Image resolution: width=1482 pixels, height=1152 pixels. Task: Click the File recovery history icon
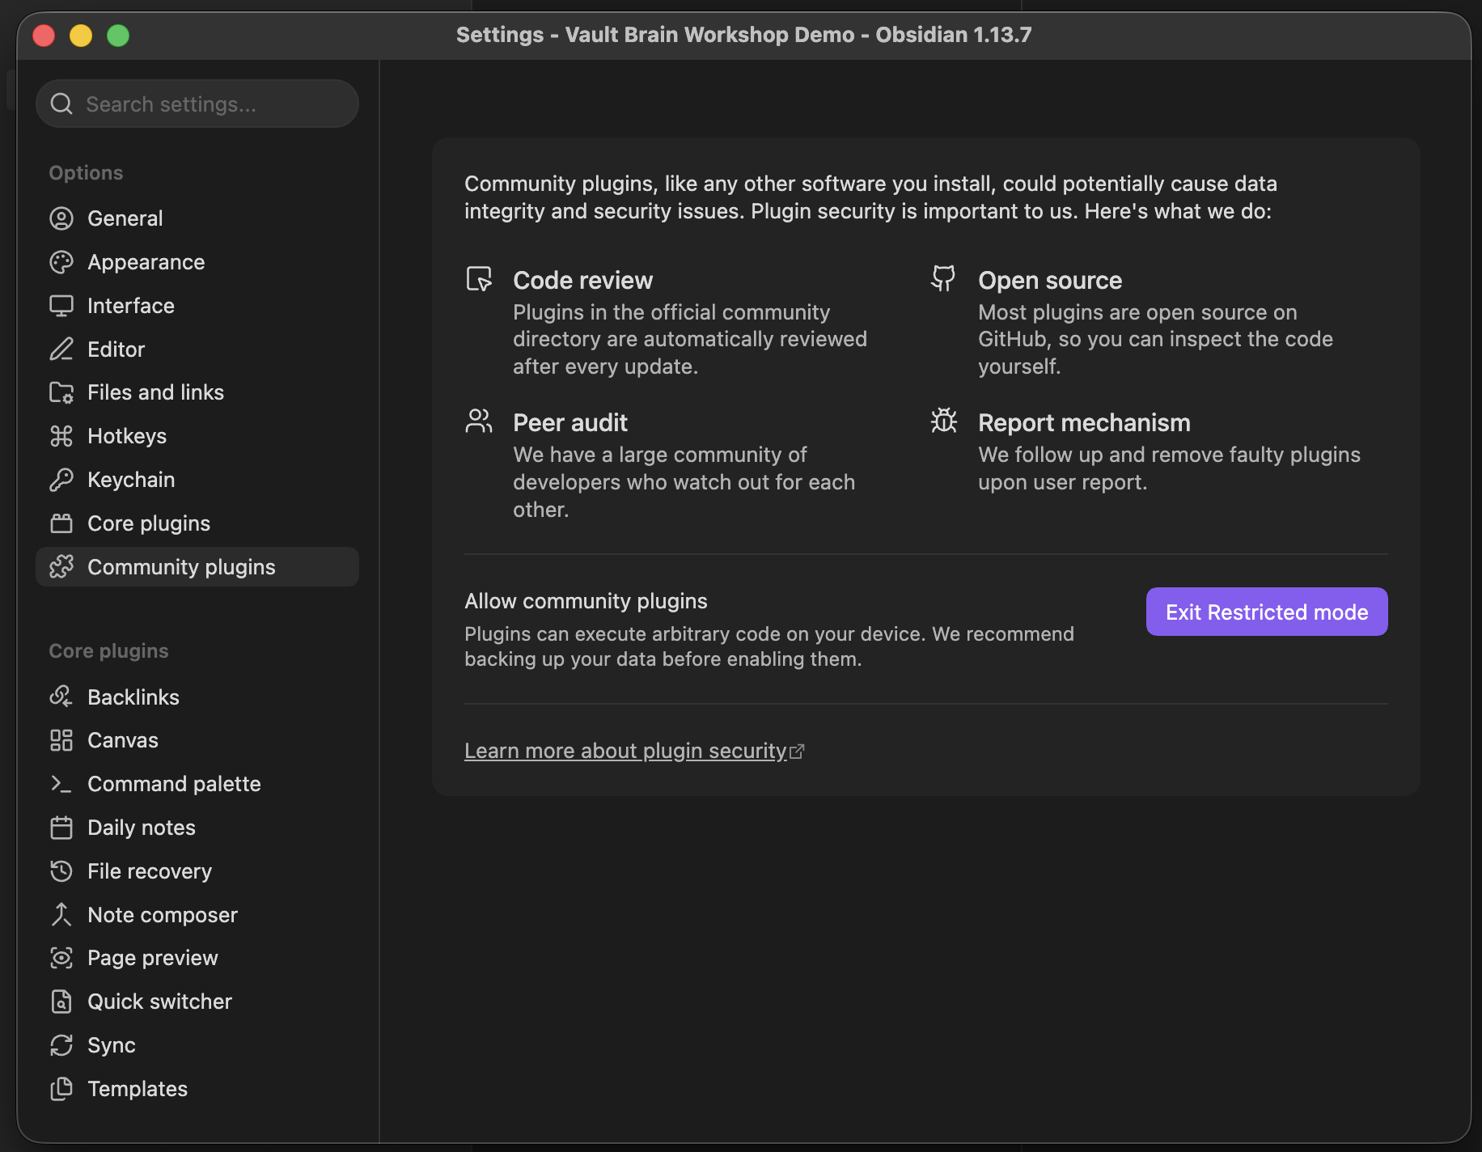61,871
